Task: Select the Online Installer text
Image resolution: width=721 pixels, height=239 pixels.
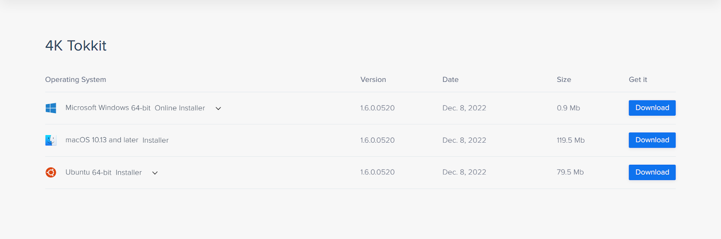Action: (x=180, y=108)
